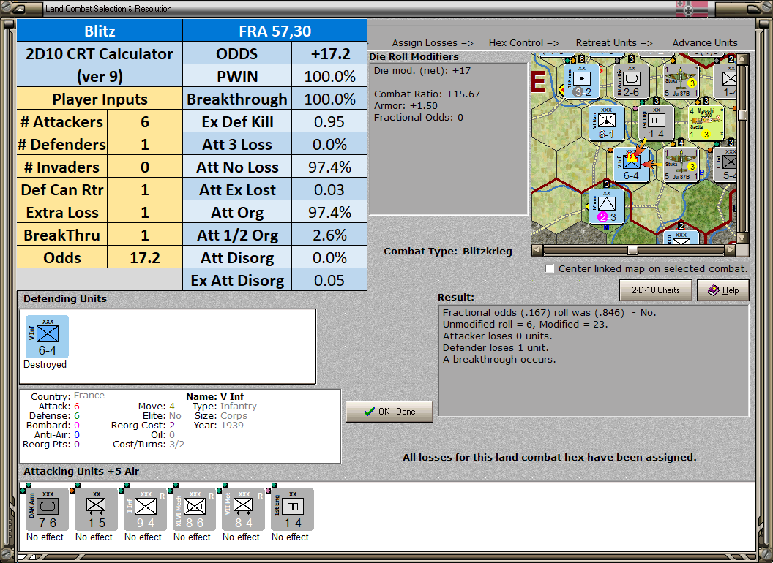The image size is (773, 563).
Task: Click the # Invaders value 0
Action: click(145, 167)
